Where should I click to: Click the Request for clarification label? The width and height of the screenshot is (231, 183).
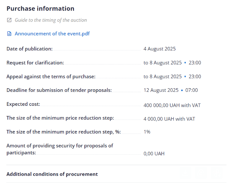coord(35,63)
